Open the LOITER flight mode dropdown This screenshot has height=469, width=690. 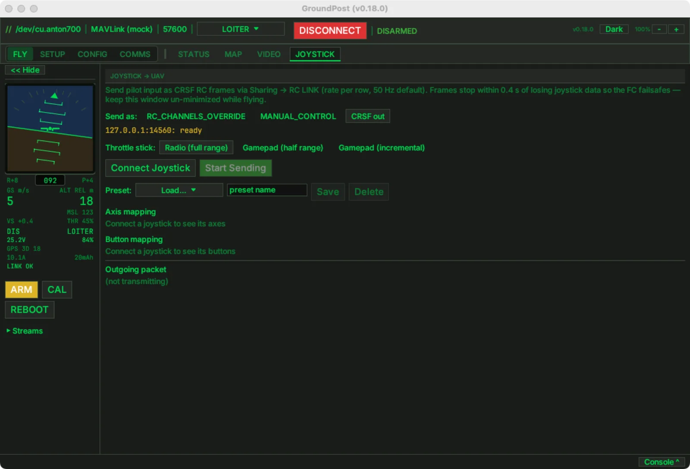(x=241, y=29)
